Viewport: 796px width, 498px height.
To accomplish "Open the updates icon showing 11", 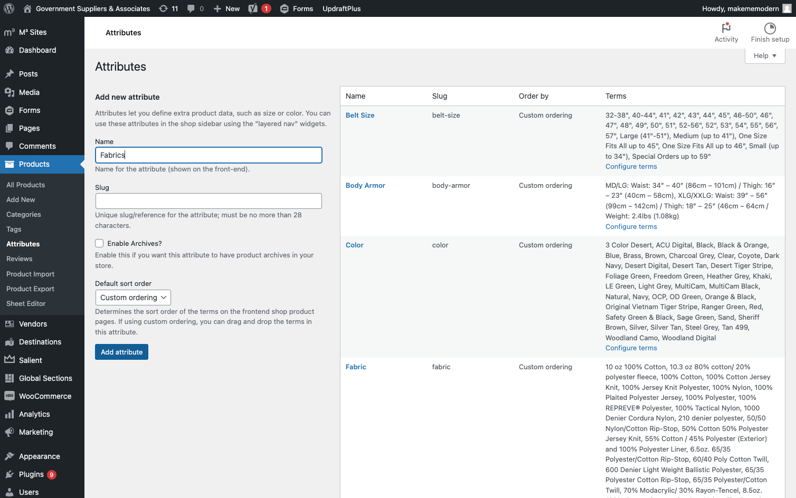I will coord(164,8).
